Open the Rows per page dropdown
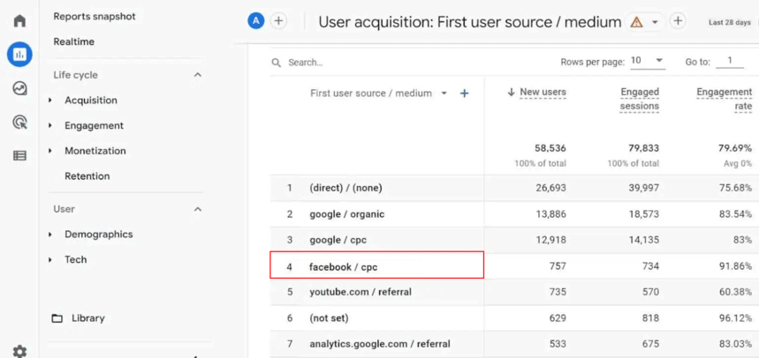759x358 pixels. click(x=647, y=62)
